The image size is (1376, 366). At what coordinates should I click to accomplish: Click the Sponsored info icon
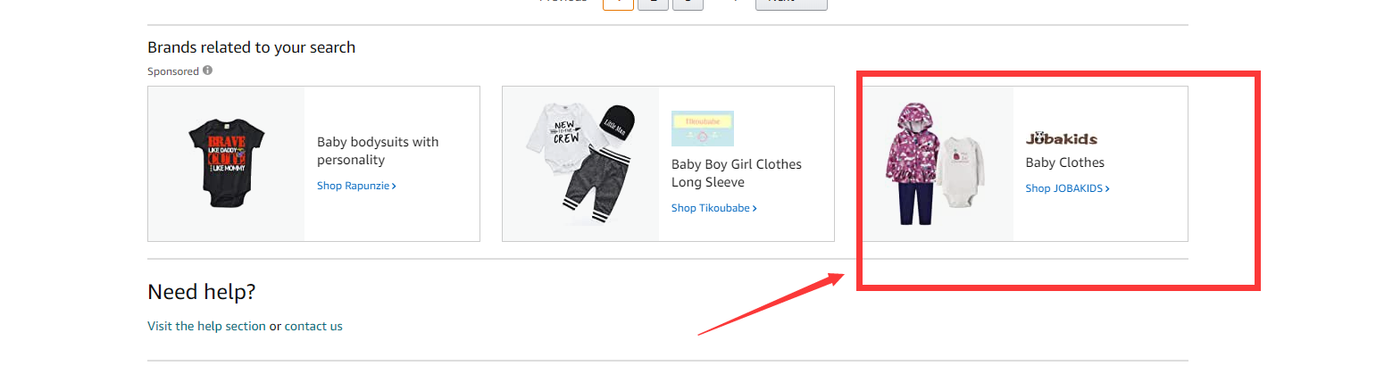(x=208, y=71)
